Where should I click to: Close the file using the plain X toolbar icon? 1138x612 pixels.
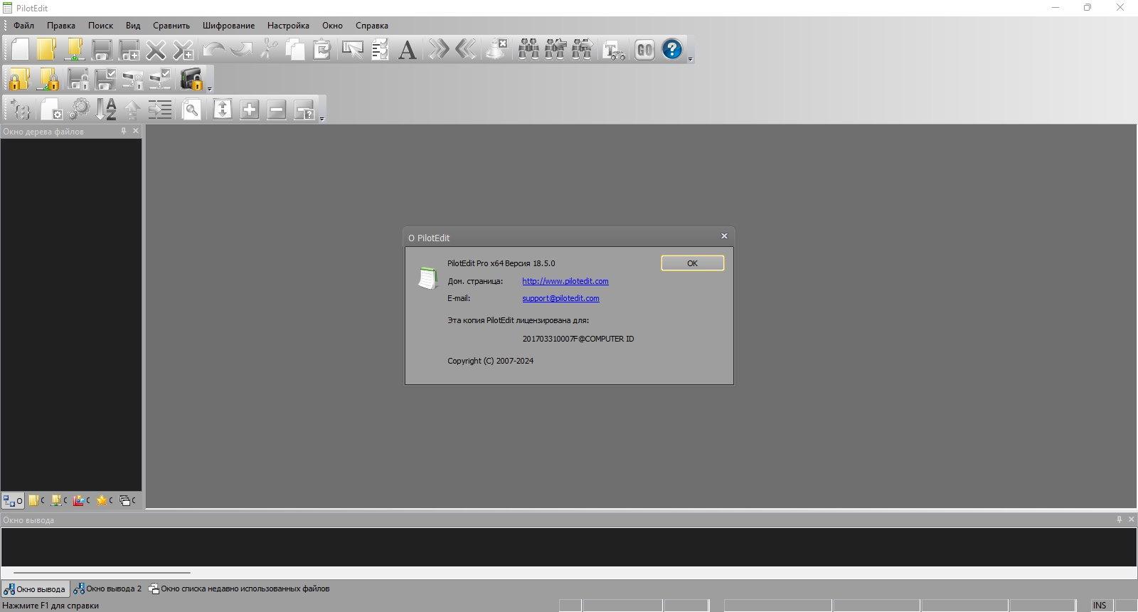click(x=156, y=49)
